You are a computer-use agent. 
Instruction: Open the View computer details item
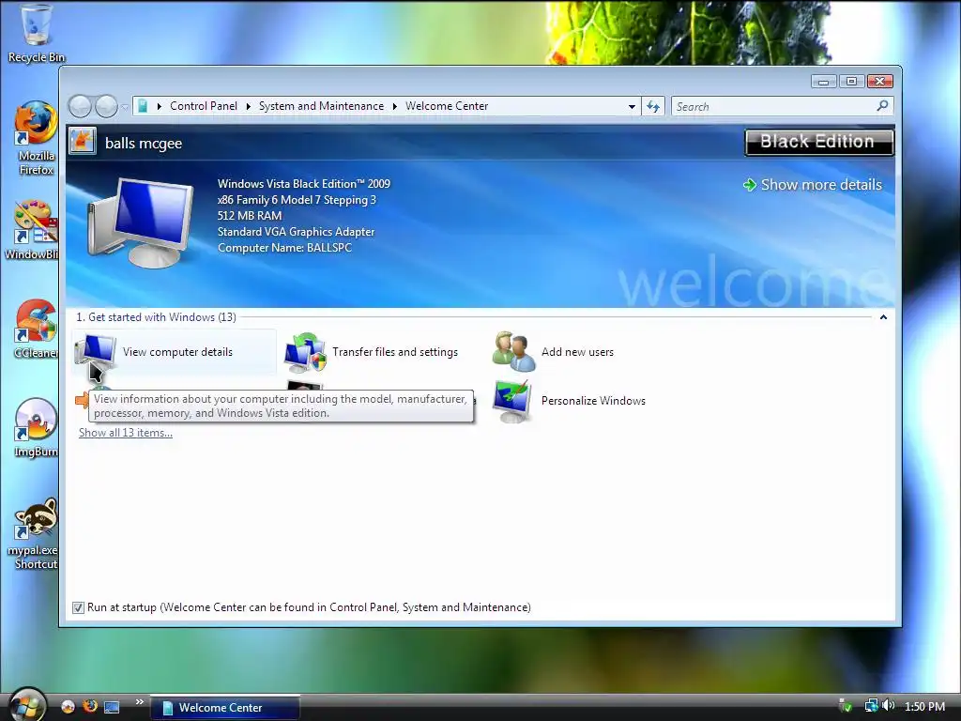click(x=174, y=352)
